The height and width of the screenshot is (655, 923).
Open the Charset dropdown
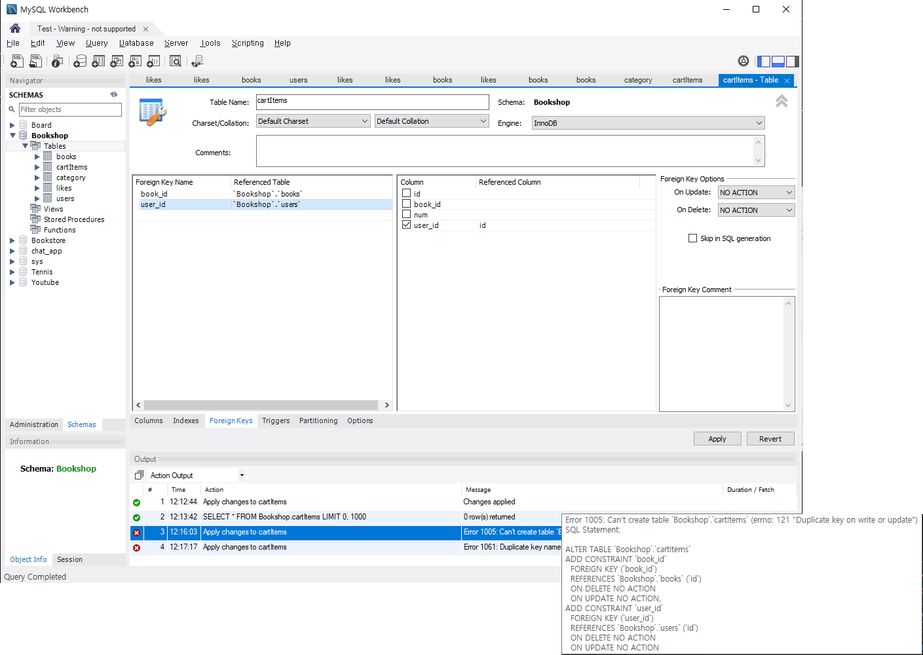tap(313, 121)
